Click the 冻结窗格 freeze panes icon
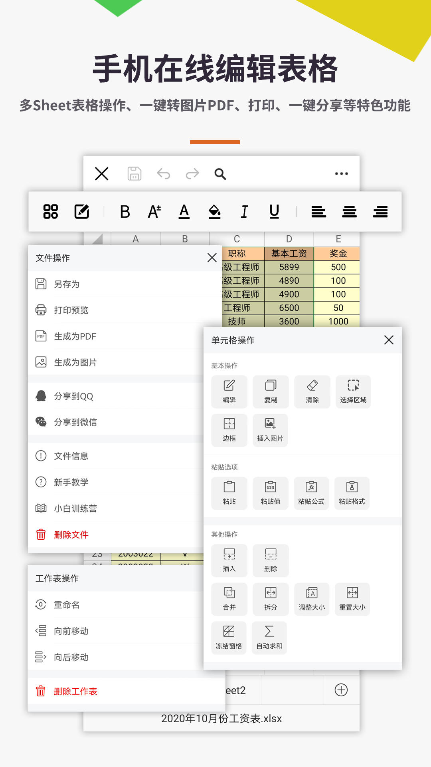Image resolution: width=431 pixels, height=767 pixels. (x=229, y=638)
